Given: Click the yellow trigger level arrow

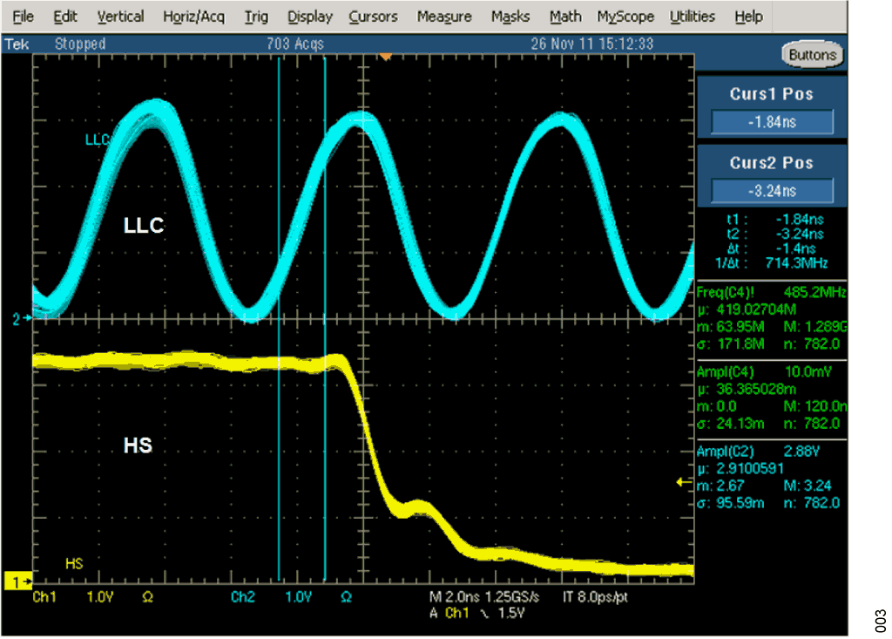Looking at the screenshot, I should point(685,481).
